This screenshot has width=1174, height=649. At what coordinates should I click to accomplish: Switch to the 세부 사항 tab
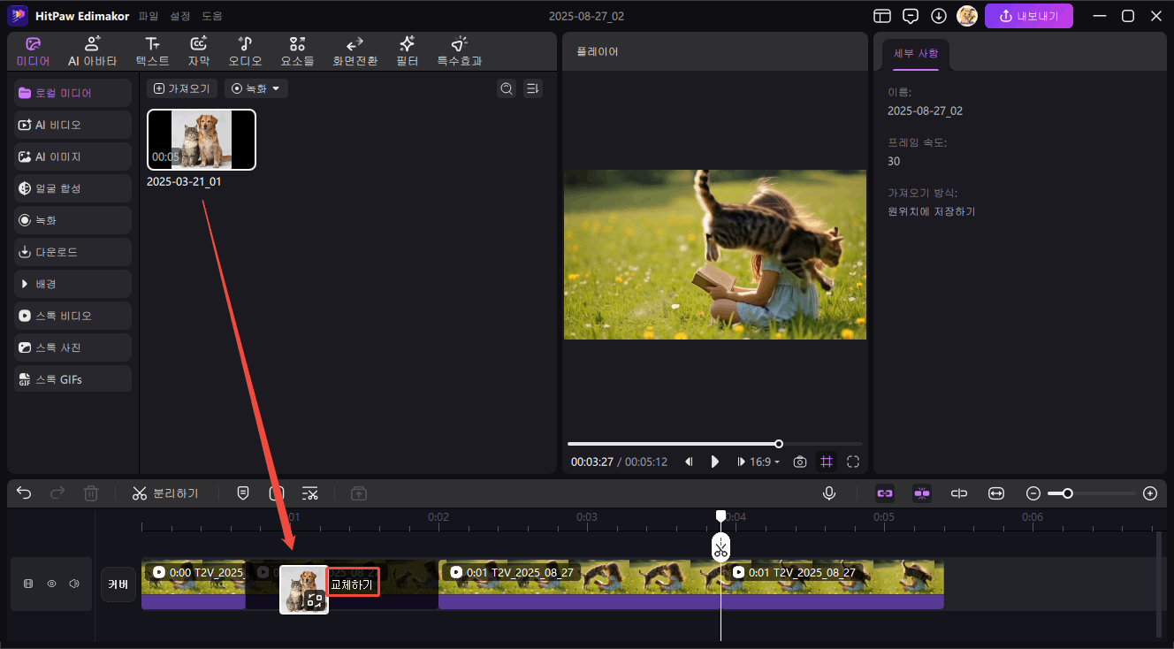916,54
